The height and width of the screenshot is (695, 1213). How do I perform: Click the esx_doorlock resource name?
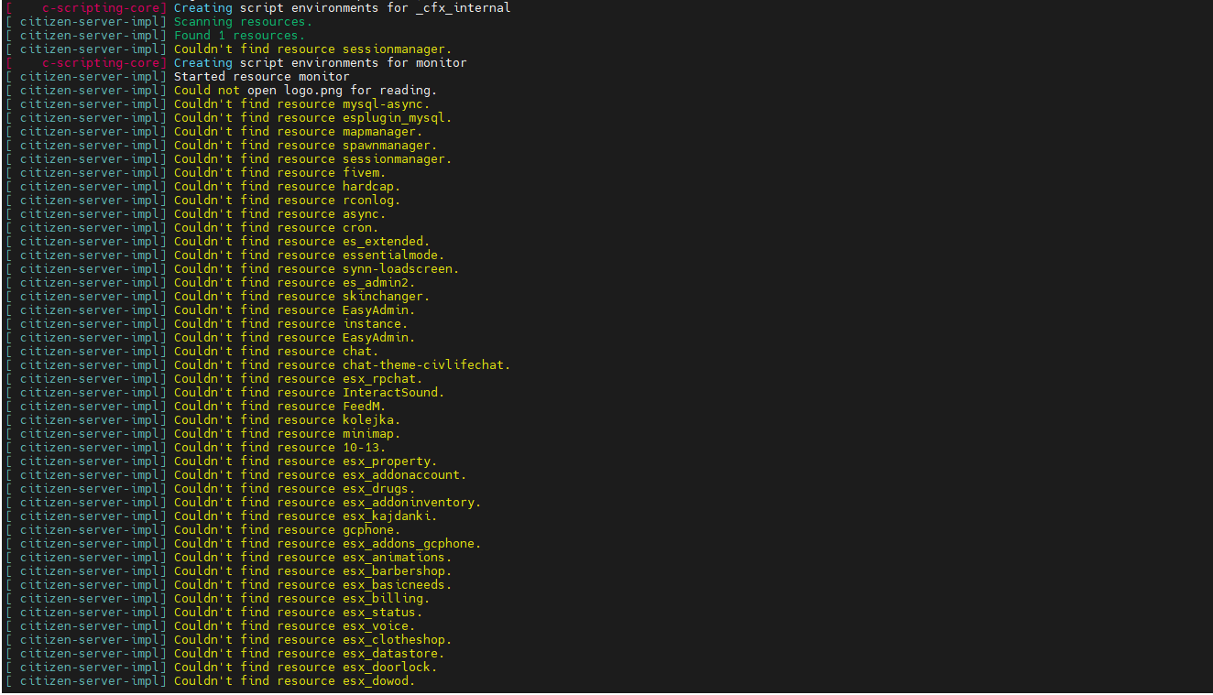[x=389, y=668]
